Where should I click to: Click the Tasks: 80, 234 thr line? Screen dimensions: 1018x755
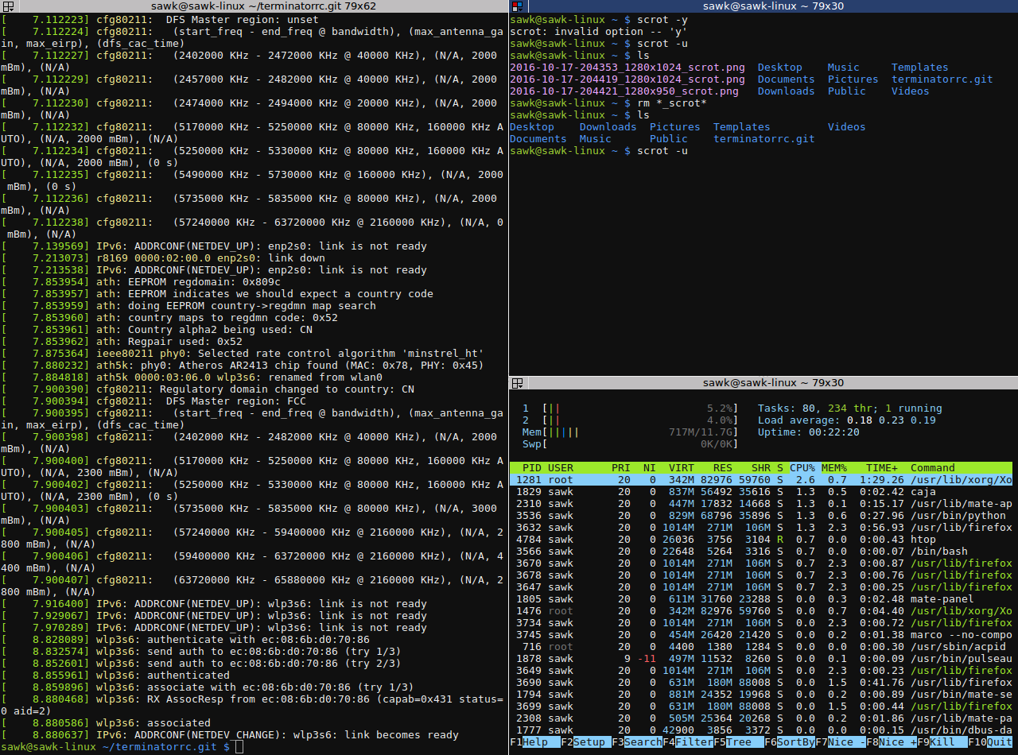point(850,408)
